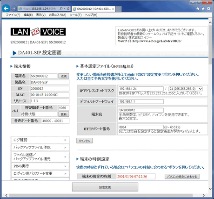Click the arrow next to バックアップファイル作成
Screen dimensions: 214x199
point(65,148)
